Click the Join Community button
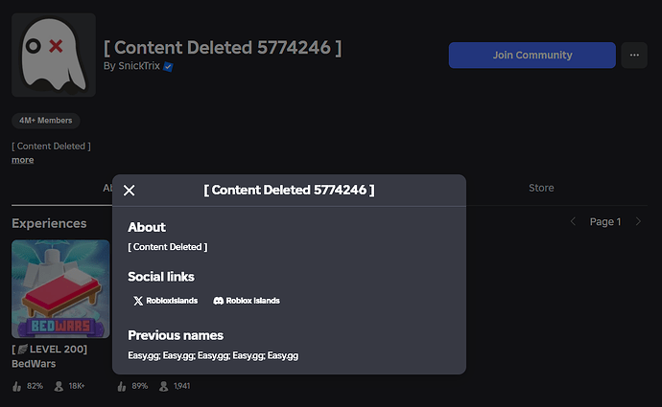 [532, 56]
